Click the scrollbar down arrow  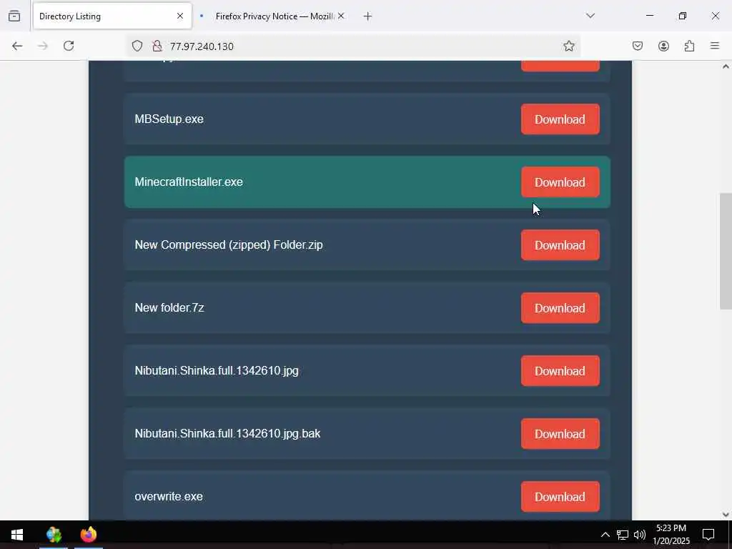(726, 515)
